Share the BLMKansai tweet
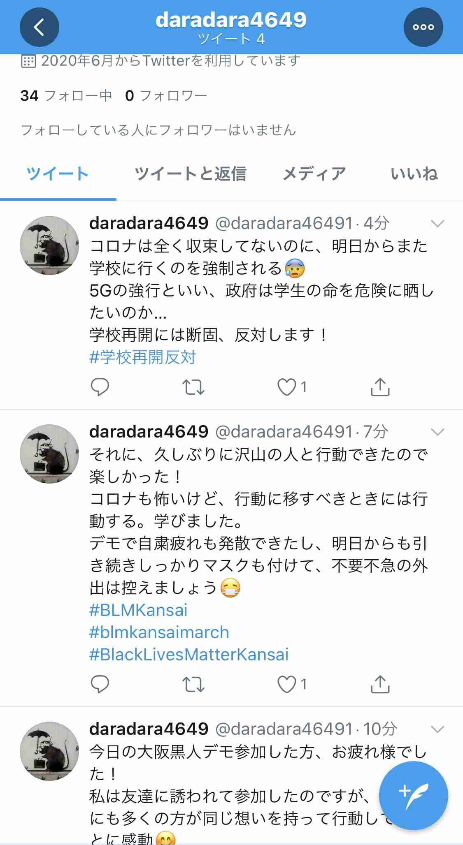The image size is (463, 845). tap(380, 684)
